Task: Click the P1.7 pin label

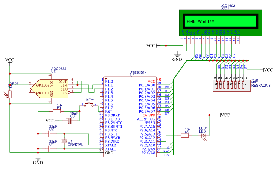Action: pos(109,108)
